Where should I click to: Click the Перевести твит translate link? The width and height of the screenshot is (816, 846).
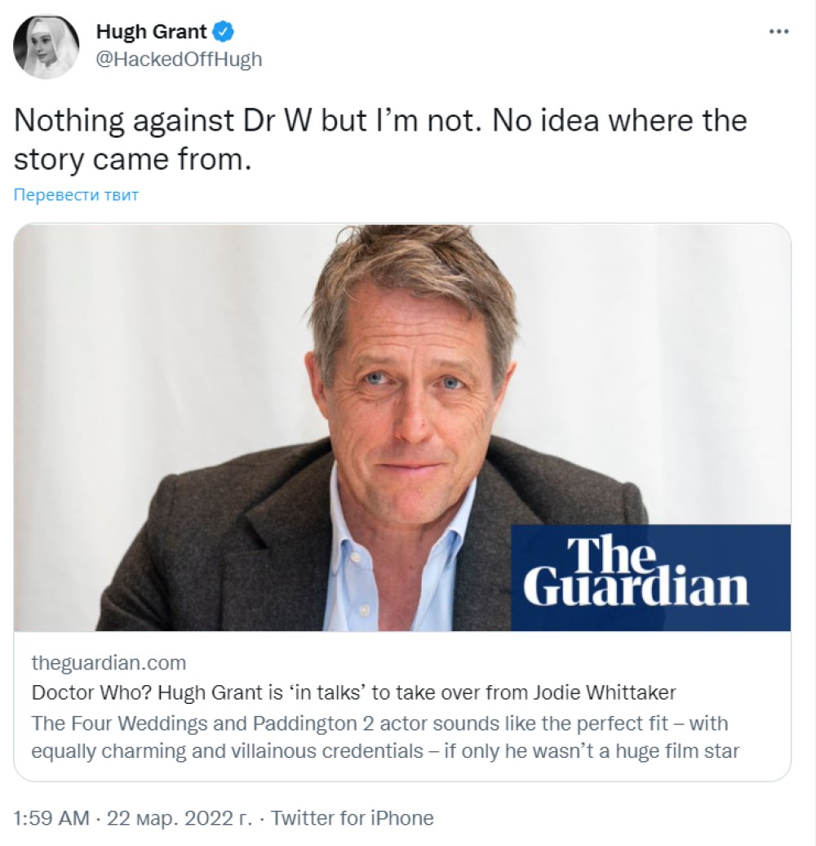76,195
